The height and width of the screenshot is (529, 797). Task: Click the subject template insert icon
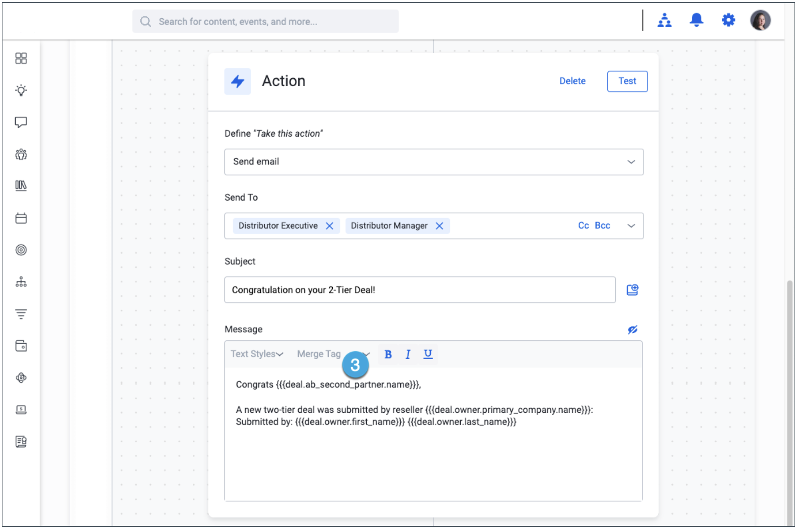(632, 290)
